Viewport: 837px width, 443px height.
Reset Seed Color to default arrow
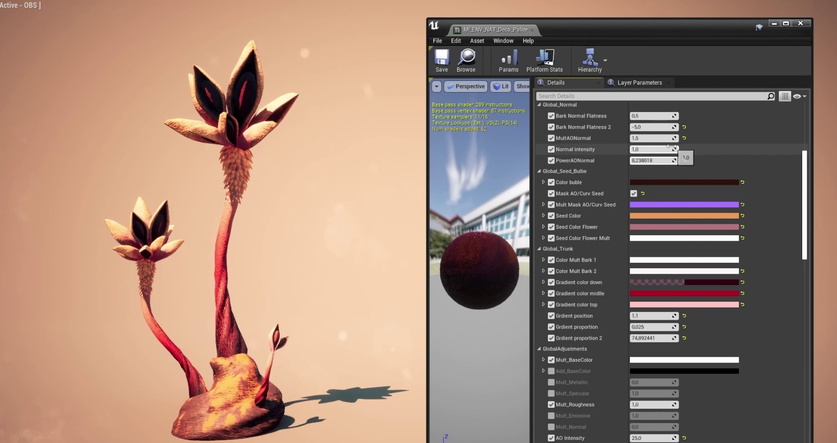742,216
